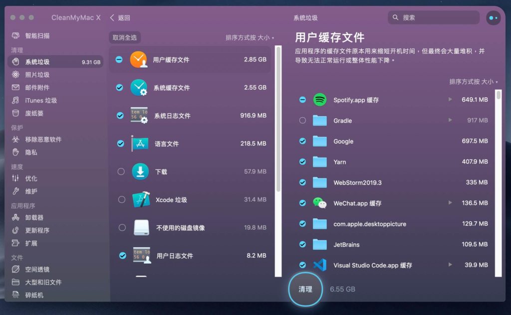Viewport: 511px width, 315px height.
Task: Click the 不使用的磁盘镜像 disk icon
Action: pos(141,227)
